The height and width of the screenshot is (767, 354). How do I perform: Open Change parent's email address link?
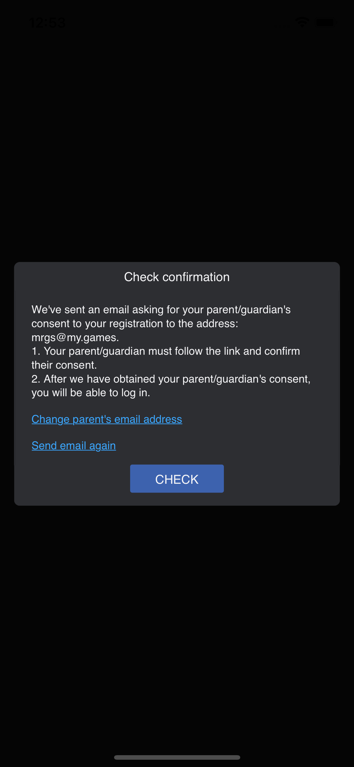coord(107,419)
